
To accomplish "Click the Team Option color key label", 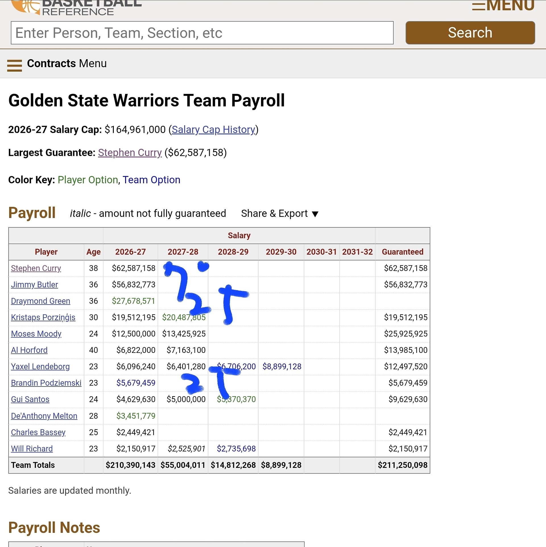I will [x=152, y=180].
